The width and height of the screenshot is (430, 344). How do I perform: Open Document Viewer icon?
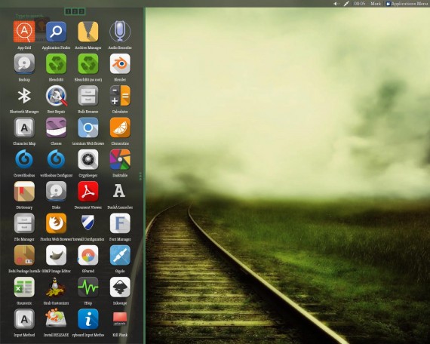88,192
